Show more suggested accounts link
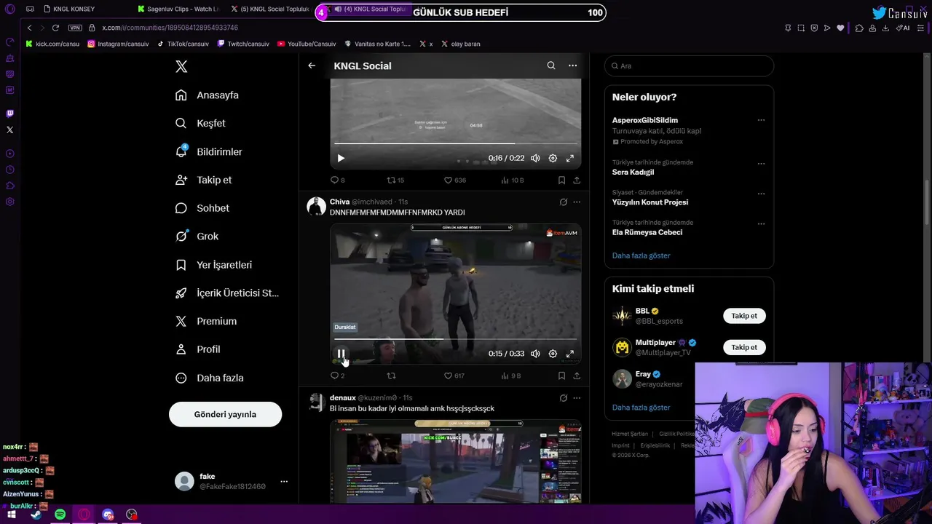Image resolution: width=932 pixels, height=524 pixels. (641, 408)
